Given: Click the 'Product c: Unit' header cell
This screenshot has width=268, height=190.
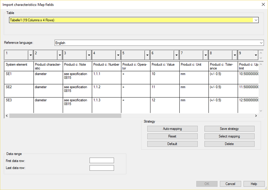Looking at the screenshot, I should [194, 66].
